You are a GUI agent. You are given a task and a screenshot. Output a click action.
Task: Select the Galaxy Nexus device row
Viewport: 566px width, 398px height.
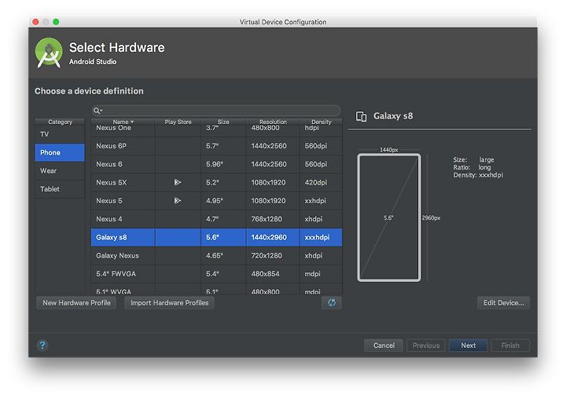pyautogui.click(x=217, y=256)
